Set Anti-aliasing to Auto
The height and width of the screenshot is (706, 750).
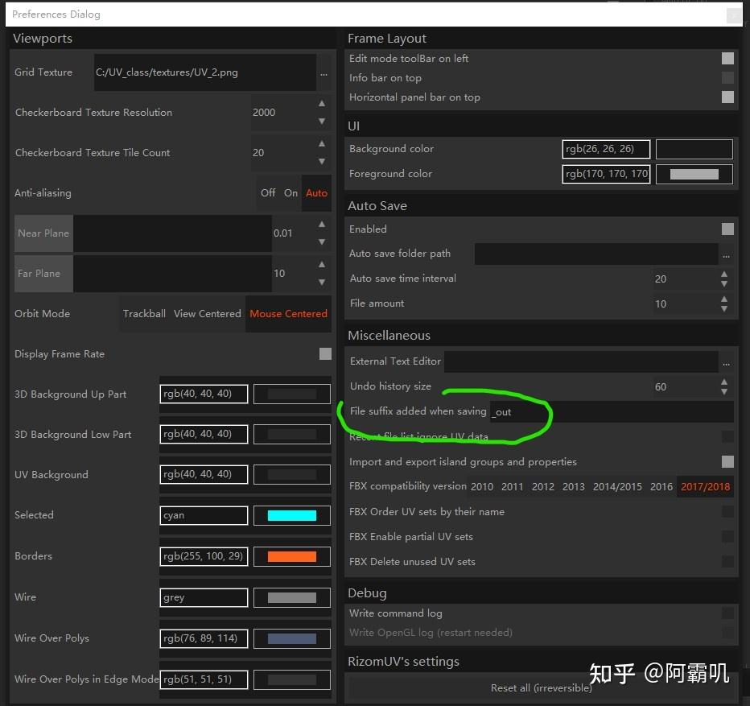316,193
